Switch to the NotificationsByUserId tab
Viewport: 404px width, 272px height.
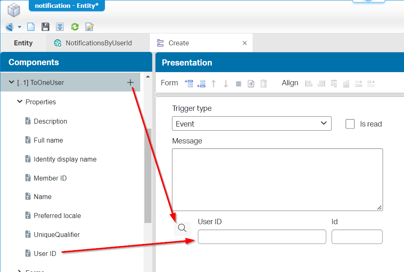98,43
